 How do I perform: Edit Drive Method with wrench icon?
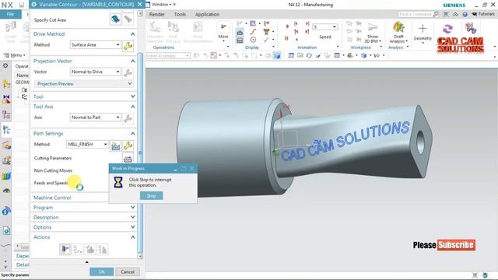[x=128, y=46]
